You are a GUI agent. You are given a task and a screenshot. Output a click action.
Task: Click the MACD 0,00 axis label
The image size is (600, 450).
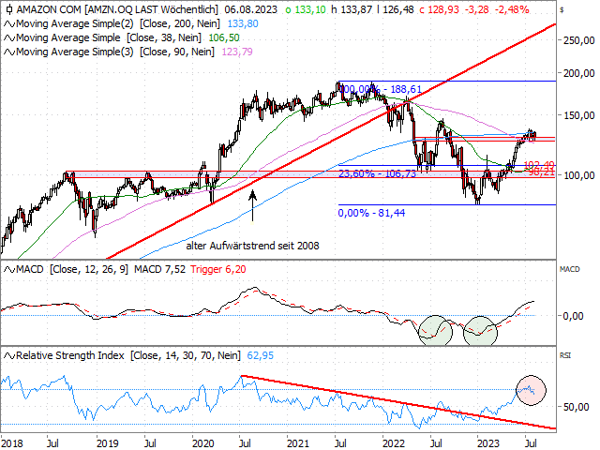coord(573,316)
